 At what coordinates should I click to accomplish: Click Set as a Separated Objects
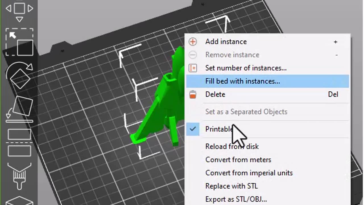267,112
